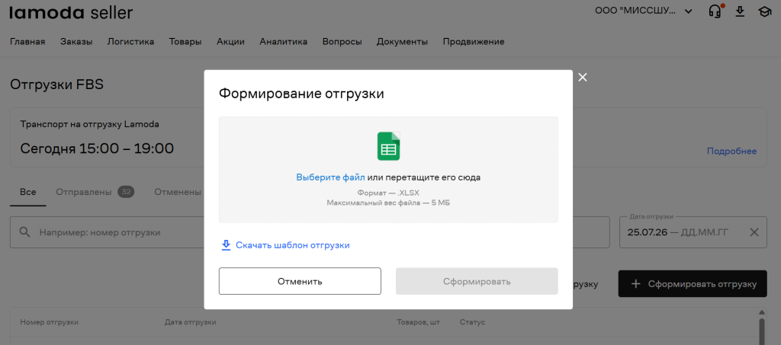Click the file drop zone area
Image resolution: width=781 pixels, height=345 pixels.
click(x=388, y=170)
